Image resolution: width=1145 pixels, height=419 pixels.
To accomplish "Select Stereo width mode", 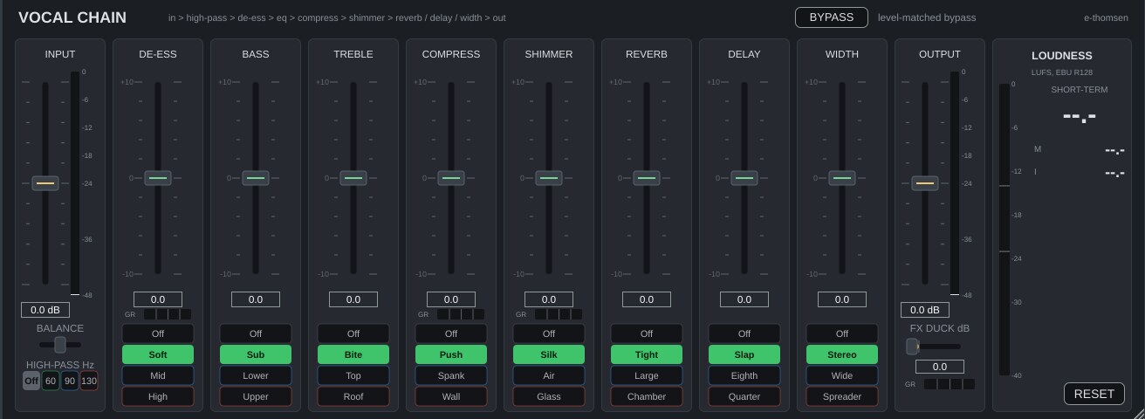I will click(842, 354).
